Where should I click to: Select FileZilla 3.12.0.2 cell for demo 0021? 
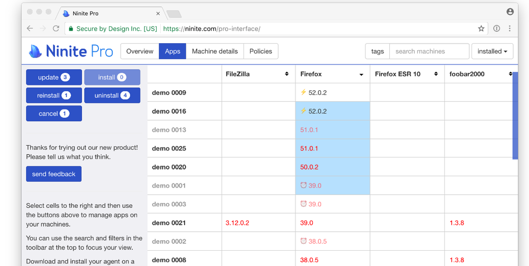pyautogui.click(x=259, y=223)
